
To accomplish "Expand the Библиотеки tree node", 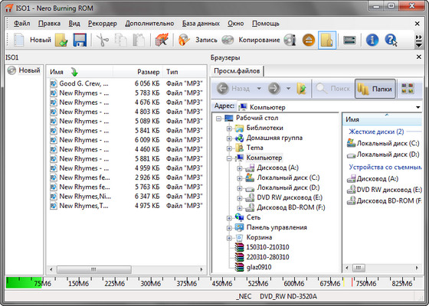I will pyautogui.click(x=229, y=129).
